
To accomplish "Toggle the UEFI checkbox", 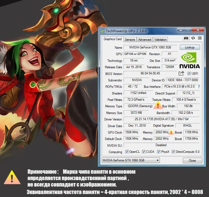I will pyautogui.click(x=189, y=73).
